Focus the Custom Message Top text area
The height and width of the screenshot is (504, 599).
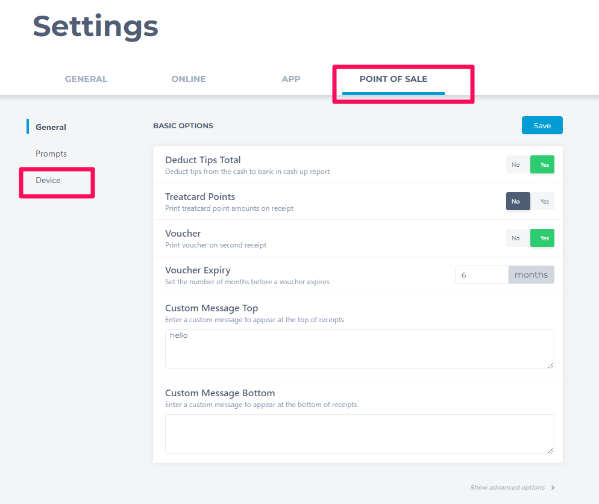point(360,349)
